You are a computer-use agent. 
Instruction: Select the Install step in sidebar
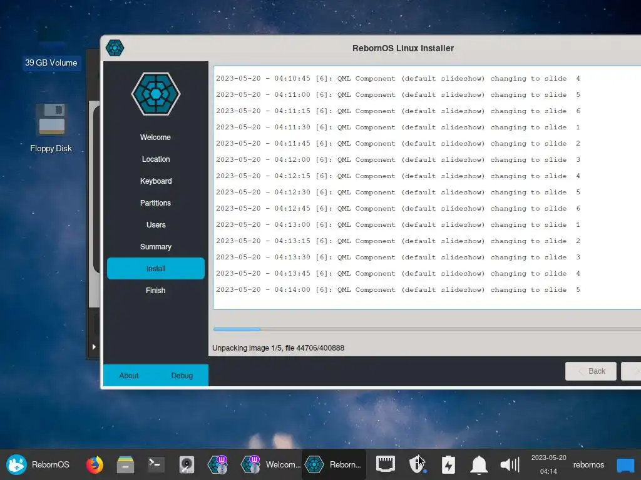(156, 268)
